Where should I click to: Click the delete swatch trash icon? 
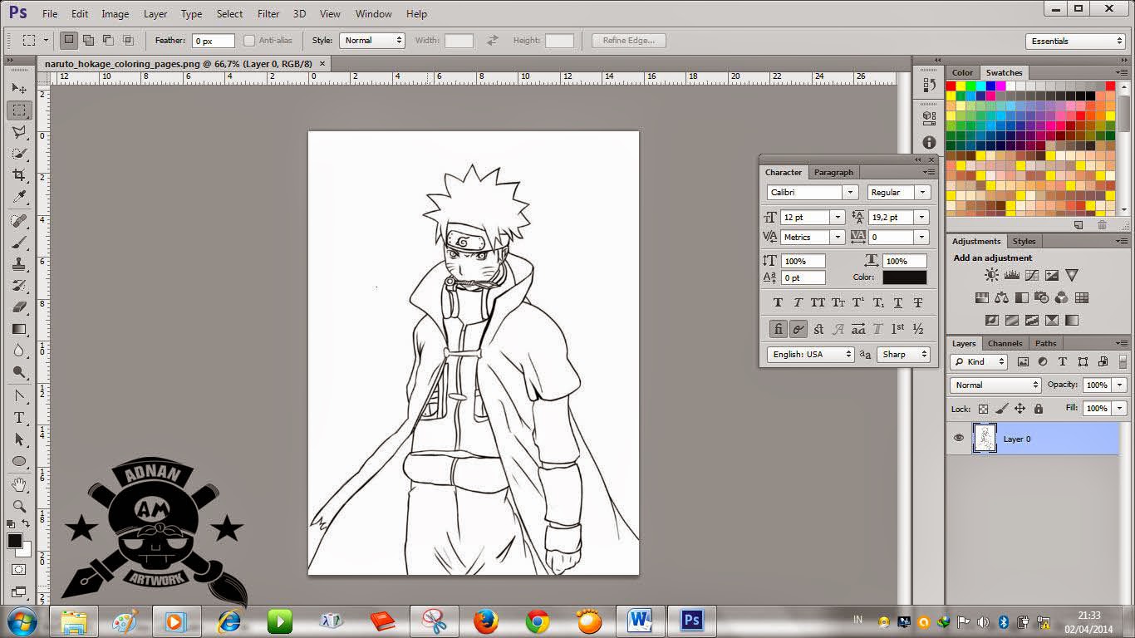tap(1102, 224)
